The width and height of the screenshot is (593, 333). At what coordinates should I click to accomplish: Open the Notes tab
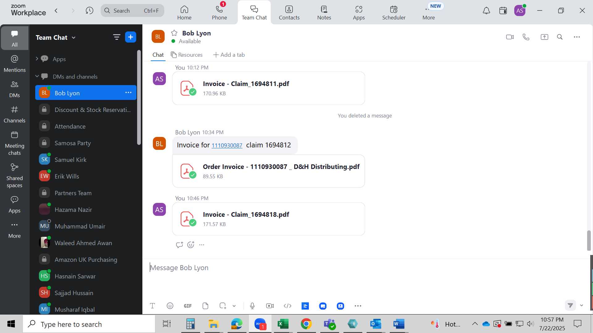[324, 13]
